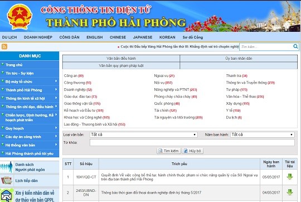301x202 pixels.
Task: Select the Văn bản quy phạm pháp luật tab
Action: pyautogui.click(x=121, y=65)
